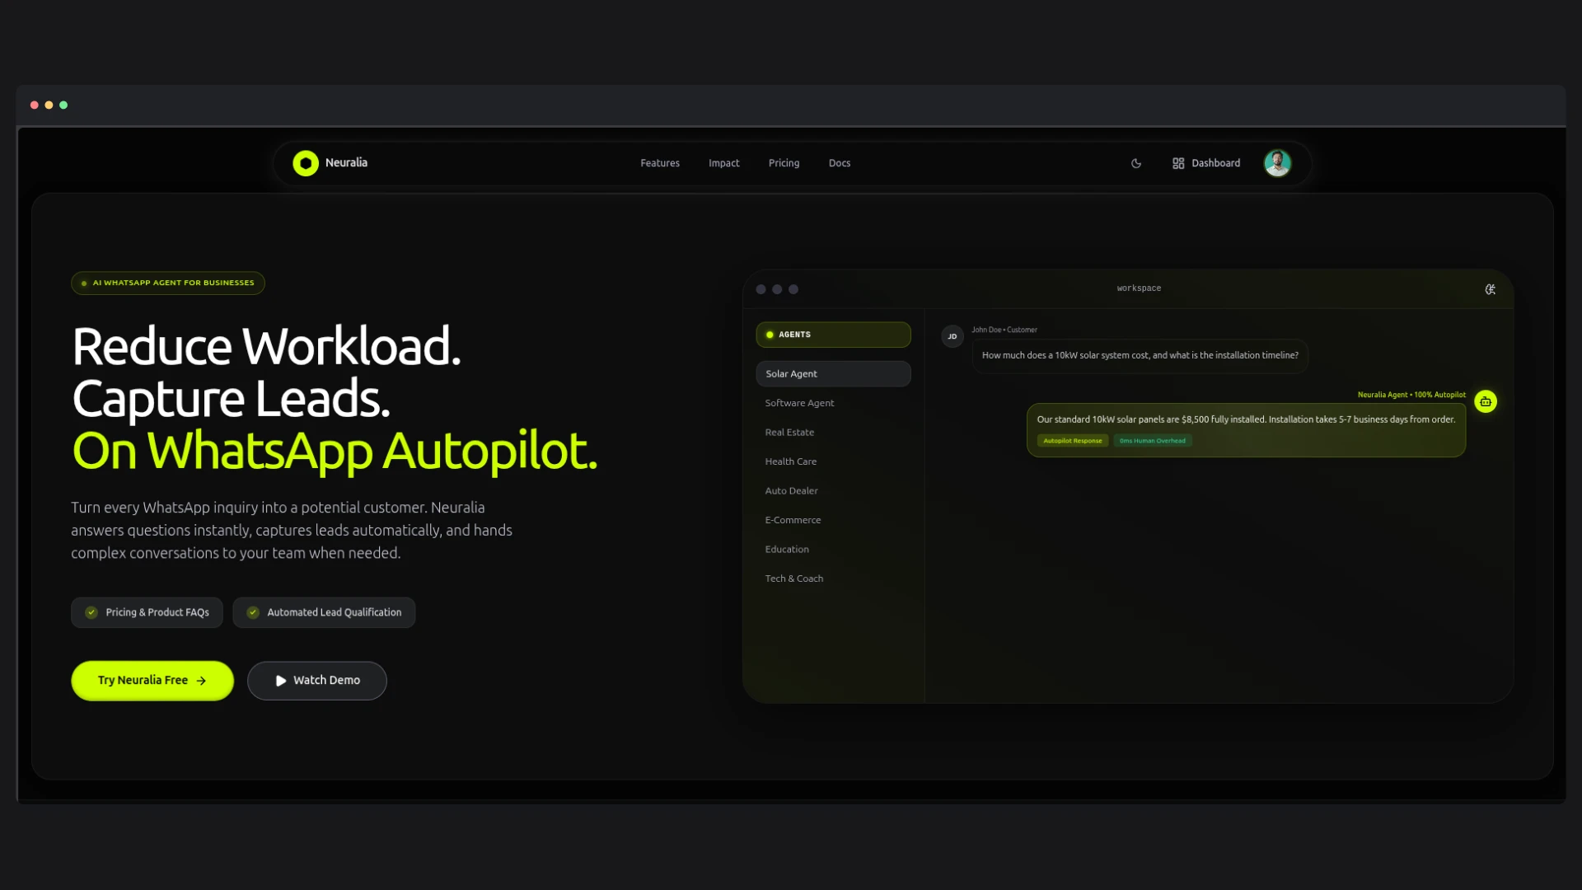
Task: Click the John Doe Customer label
Action: pos(1004,330)
